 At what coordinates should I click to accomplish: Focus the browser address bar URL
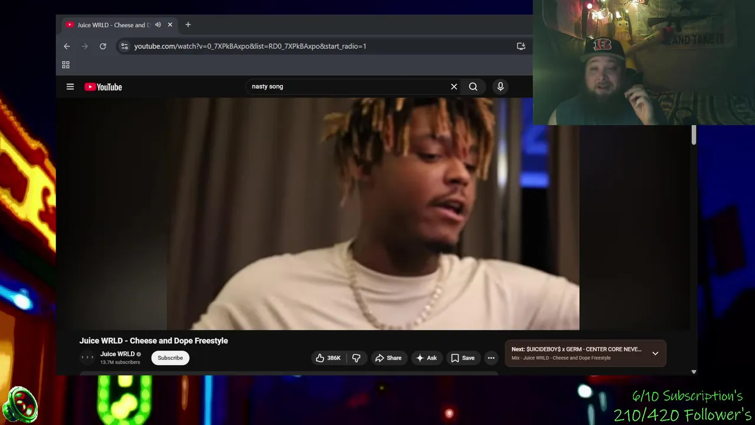tap(250, 46)
